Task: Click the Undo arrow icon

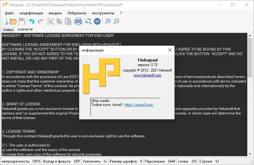Action: 32,21
